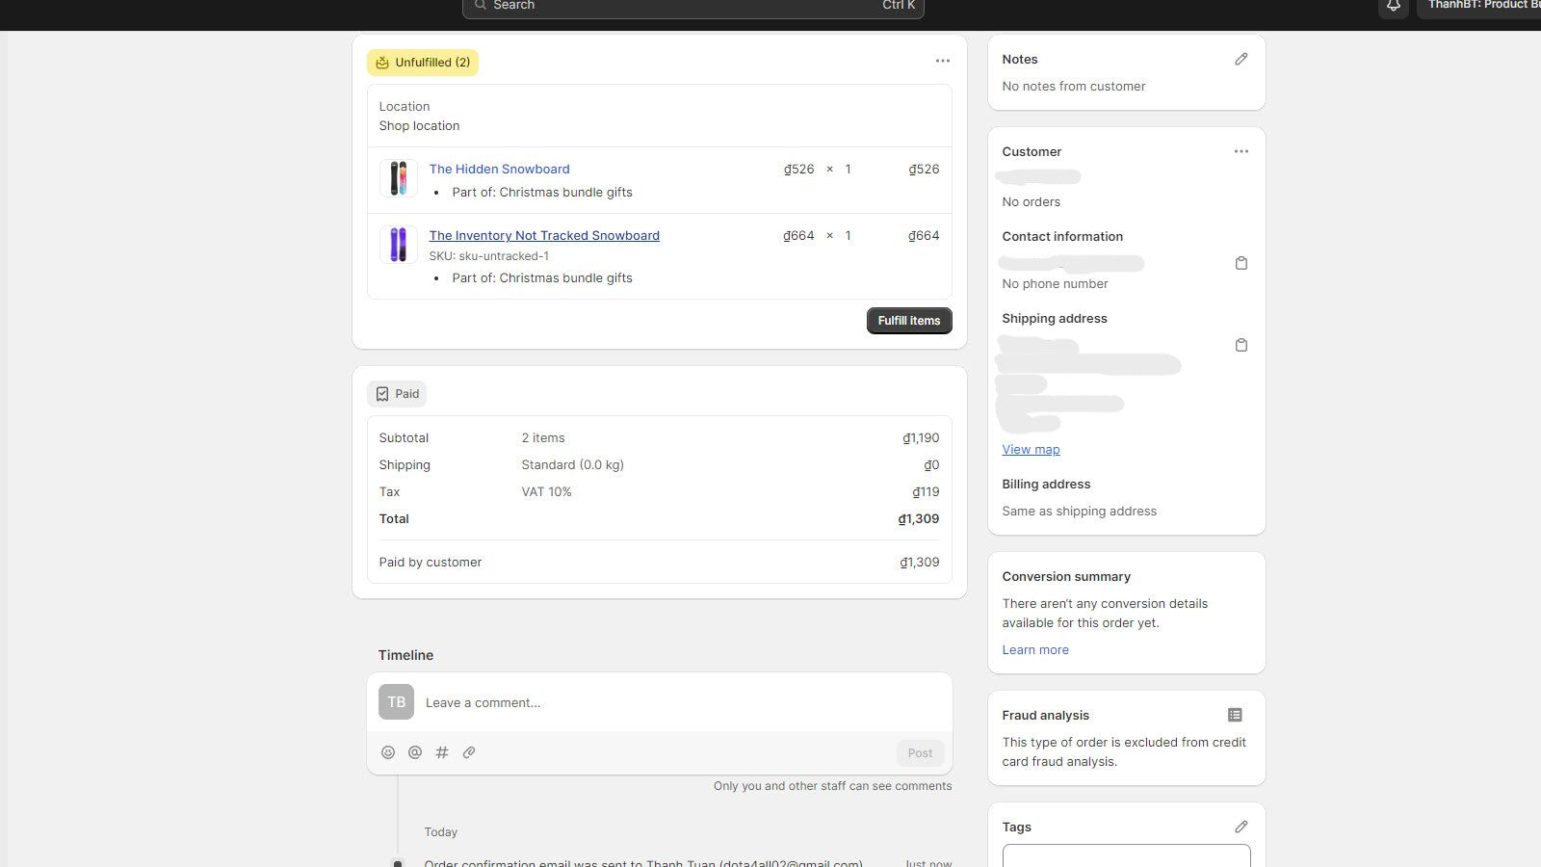Copy shipping address to clipboard
The width and height of the screenshot is (1541, 867).
[x=1241, y=345]
